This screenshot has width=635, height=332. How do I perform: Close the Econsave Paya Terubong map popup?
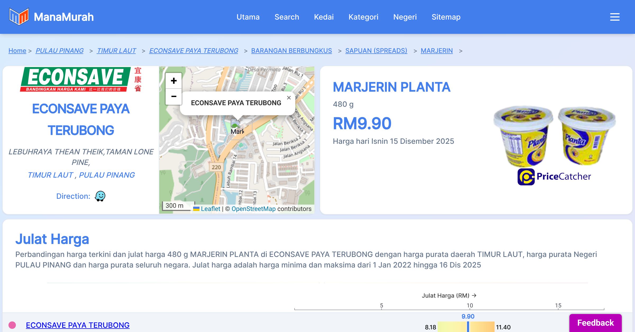pos(289,98)
